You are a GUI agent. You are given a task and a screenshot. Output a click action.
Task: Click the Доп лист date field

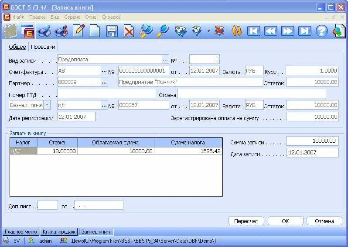tap(99, 205)
